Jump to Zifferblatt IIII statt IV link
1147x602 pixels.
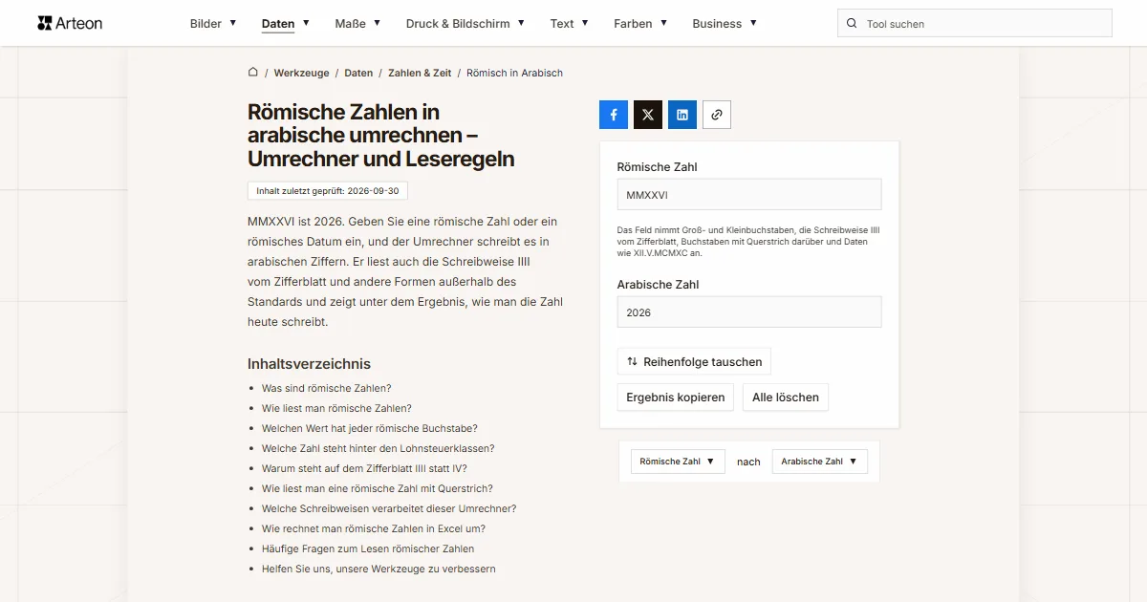point(364,468)
